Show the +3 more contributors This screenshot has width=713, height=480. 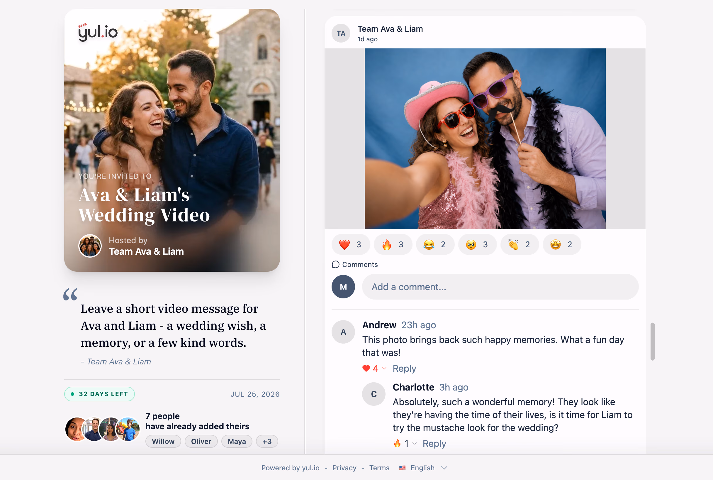tap(267, 442)
